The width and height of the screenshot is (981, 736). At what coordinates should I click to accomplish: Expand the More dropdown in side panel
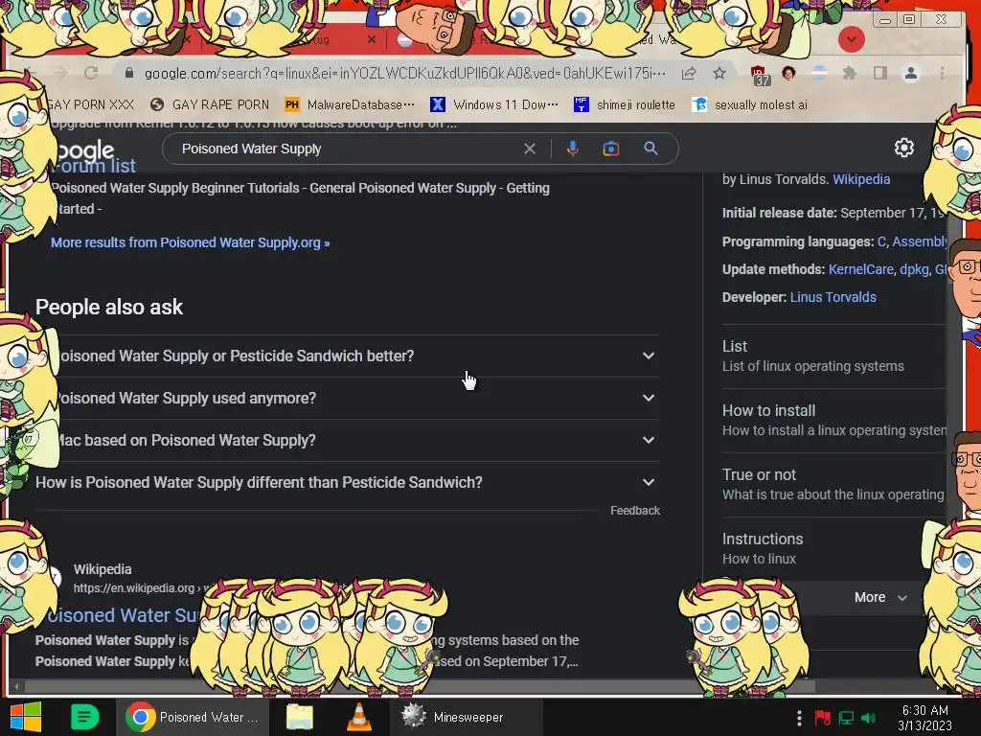[x=880, y=597]
